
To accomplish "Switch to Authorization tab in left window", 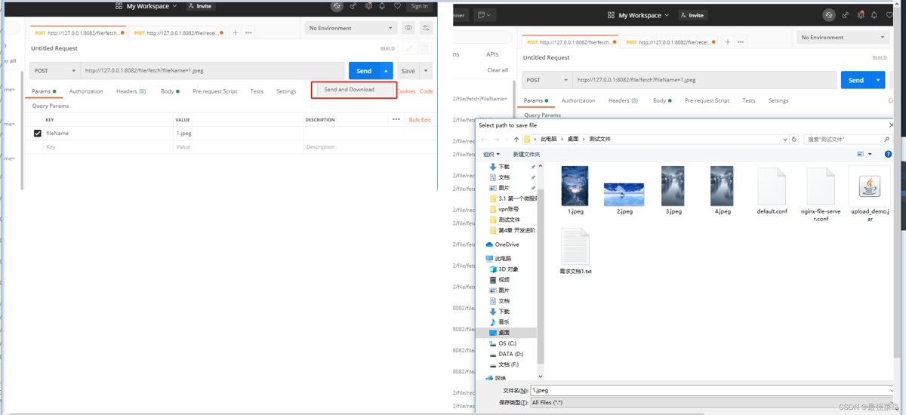I will click(86, 91).
